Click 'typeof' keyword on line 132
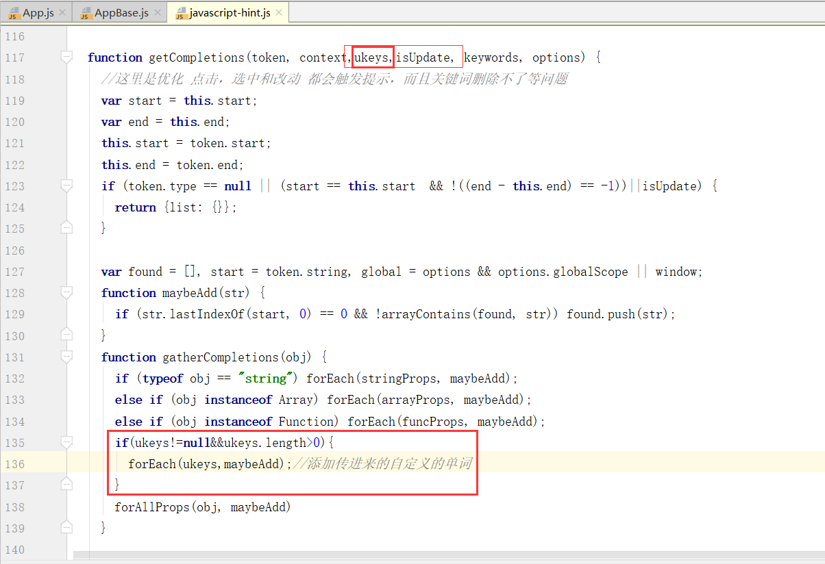The height and width of the screenshot is (564, 825). [163, 379]
